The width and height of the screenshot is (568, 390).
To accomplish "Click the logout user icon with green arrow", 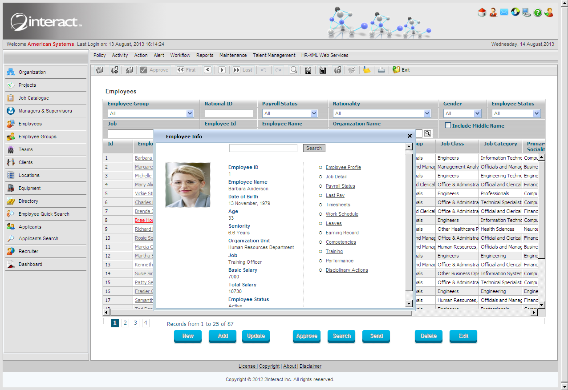I will tap(549, 12).
